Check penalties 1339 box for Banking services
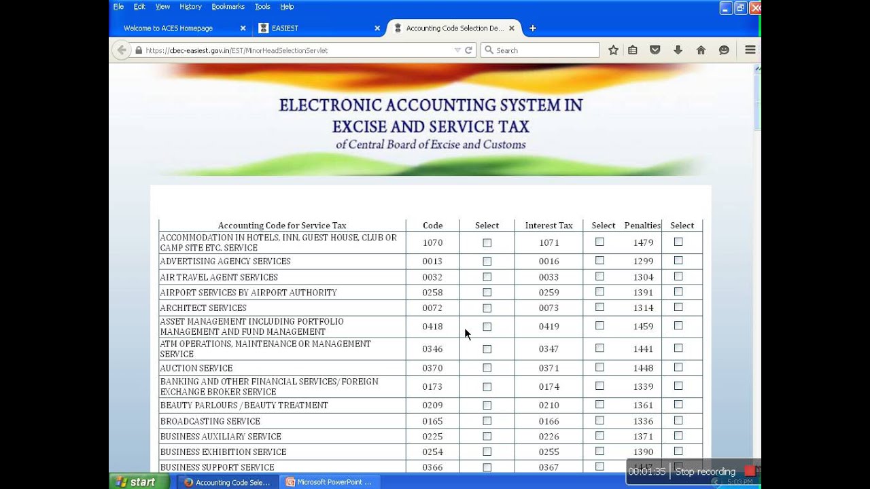 [678, 386]
